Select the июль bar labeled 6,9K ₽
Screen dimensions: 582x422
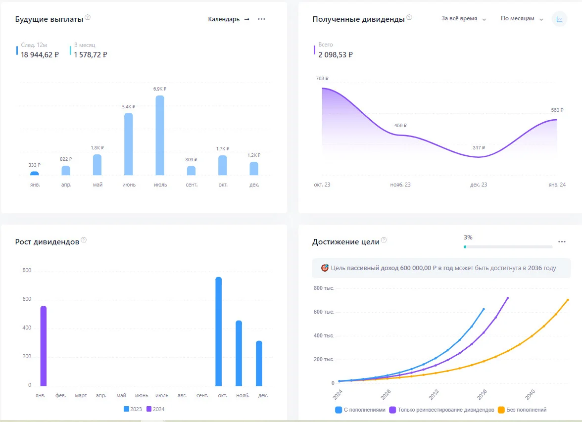point(160,135)
